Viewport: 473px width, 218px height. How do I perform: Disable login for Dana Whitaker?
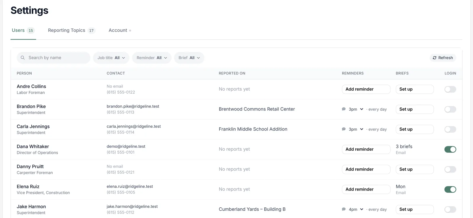(x=450, y=149)
